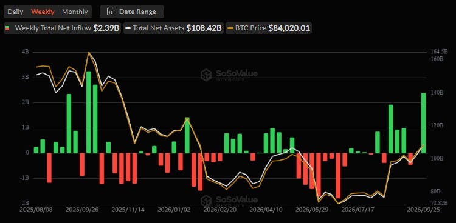
Task: Click the 4B left axis label
Action: [25, 52]
